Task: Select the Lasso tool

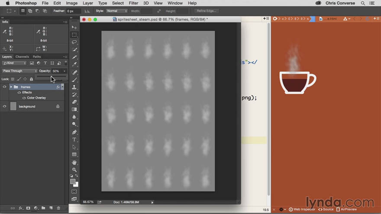Action: [x=74, y=42]
